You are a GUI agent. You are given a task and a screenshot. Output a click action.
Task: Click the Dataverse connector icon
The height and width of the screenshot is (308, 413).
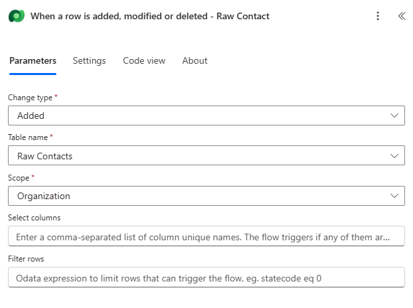(17, 16)
